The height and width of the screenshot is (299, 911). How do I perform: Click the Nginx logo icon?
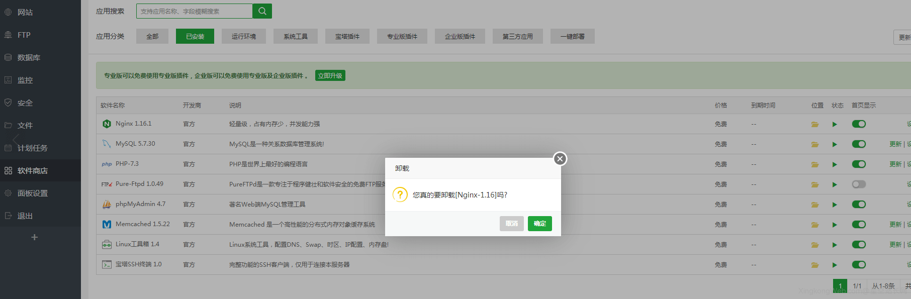(x=107, y=124)
